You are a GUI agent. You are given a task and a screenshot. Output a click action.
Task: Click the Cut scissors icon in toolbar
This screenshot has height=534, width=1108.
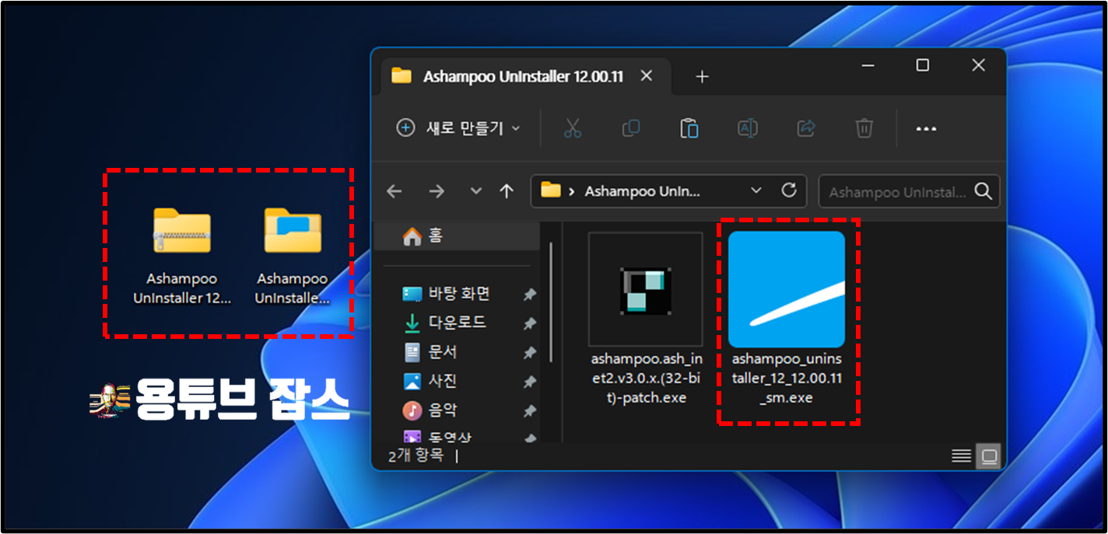pos(573,128)
